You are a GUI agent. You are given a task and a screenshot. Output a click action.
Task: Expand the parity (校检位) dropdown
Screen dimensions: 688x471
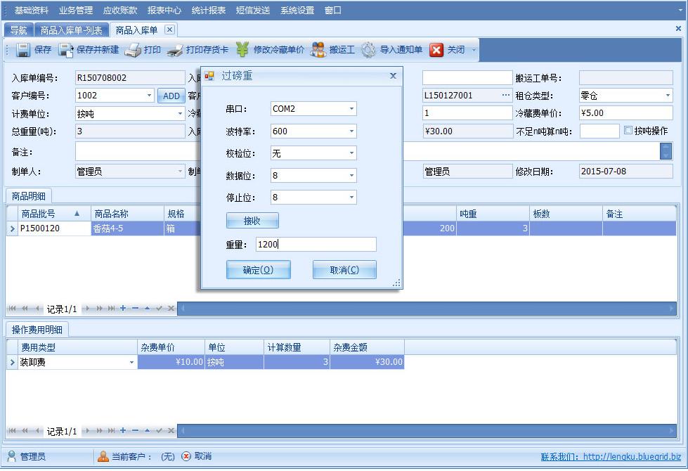(x=351, y=153)
